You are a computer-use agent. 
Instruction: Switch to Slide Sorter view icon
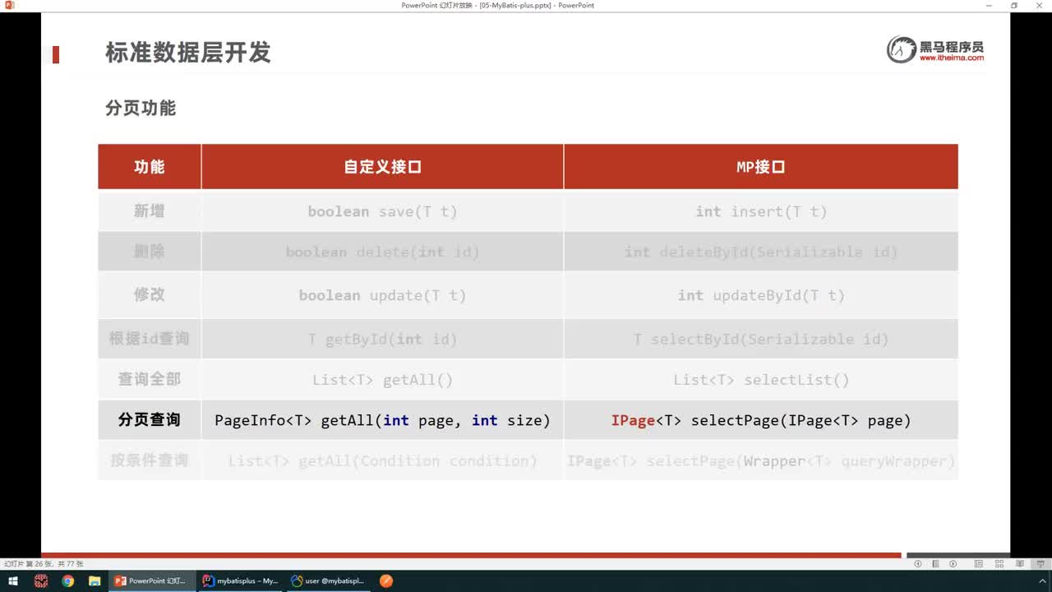[x=999, y=564]
